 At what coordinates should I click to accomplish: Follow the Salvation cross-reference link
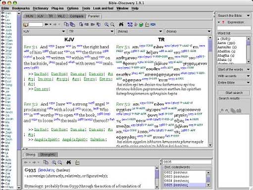[98, 140]
